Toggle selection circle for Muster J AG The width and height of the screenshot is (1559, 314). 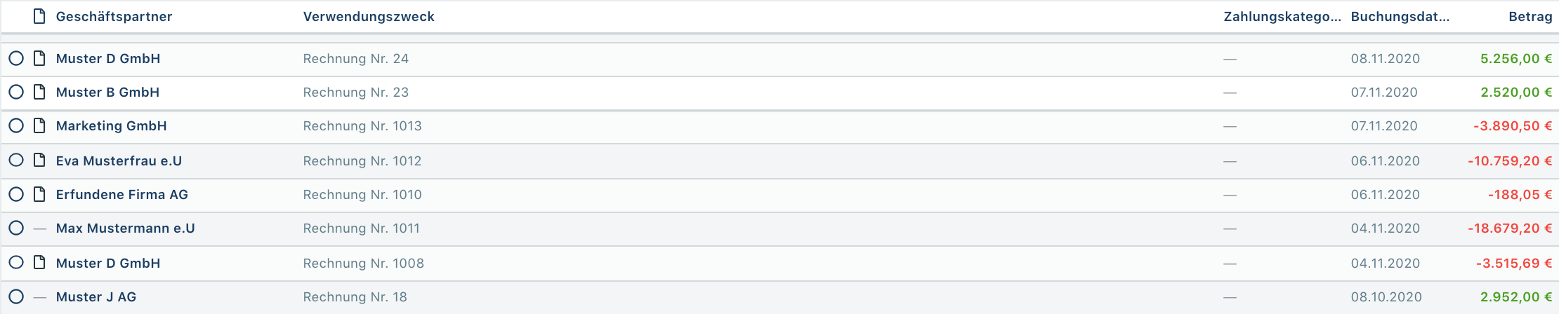(x=16, y=296)
